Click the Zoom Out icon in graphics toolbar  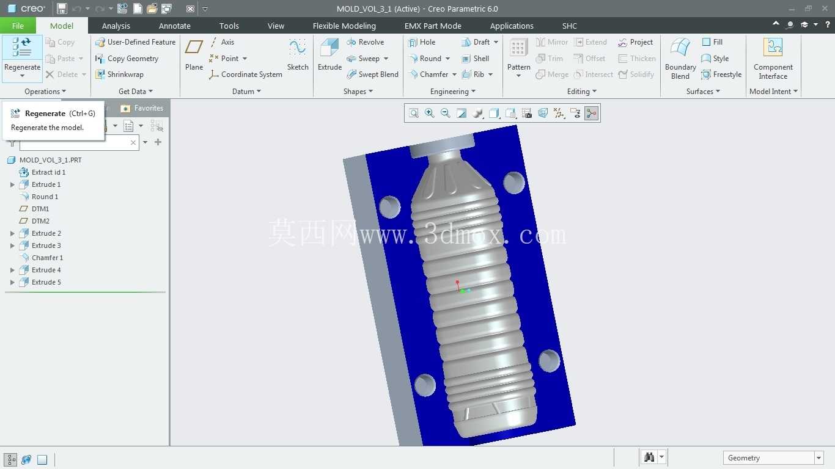(446, 113)
